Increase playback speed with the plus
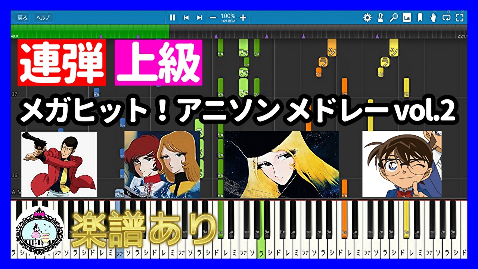Viewport: 478px width, 269px height. click(x=243, y=18)
